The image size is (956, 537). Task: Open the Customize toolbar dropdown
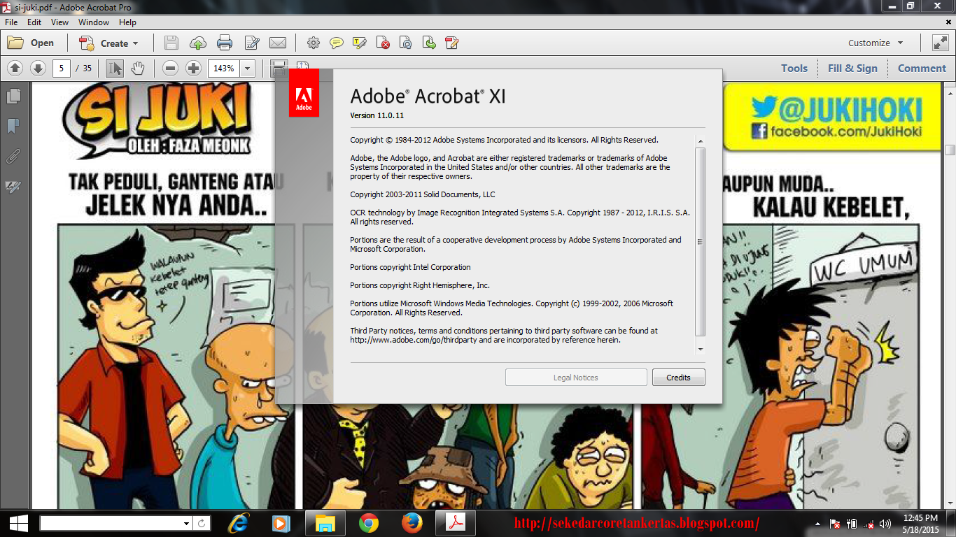(876, 43)
